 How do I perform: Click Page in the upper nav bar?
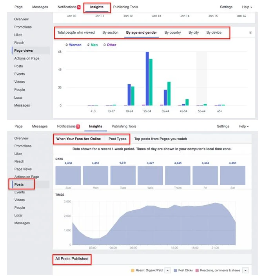coord(18,7)
